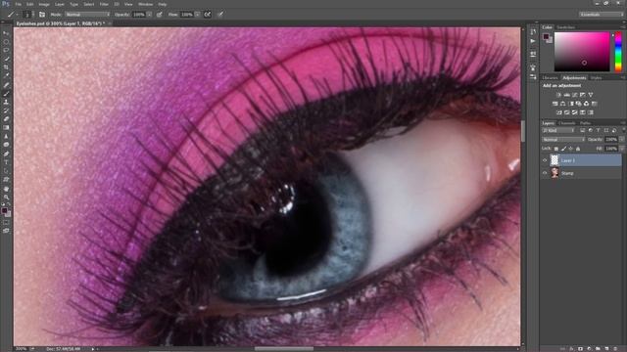Image resolution: width=627 pixels, height=352 pixels.
Task: Open the Filter menu
Action: 104,4
